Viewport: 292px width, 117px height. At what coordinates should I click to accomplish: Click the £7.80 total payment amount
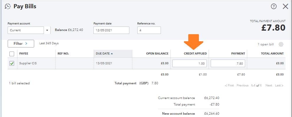click(x=273, y=28)
